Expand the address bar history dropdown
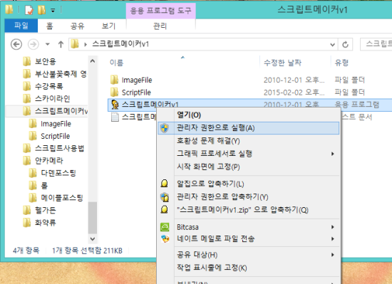This screenshot has height=284, width=392. (x=333, y=45)
